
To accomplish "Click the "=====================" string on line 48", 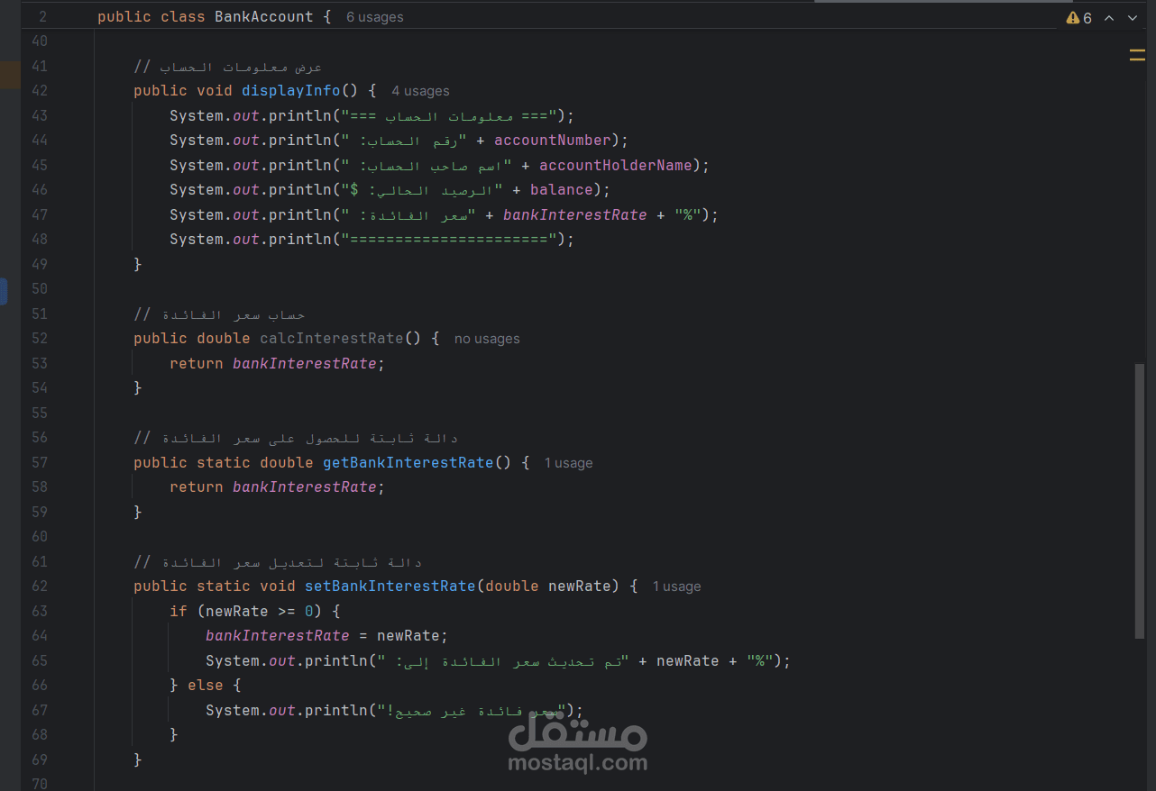I will tap(449, 240).
